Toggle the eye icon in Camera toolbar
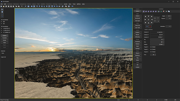Screen dimensions: 180x101 click(166, 12)
